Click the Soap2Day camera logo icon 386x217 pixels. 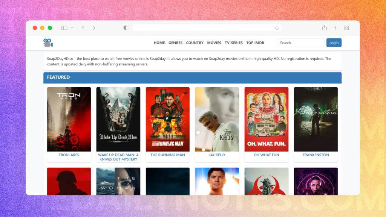48,42
